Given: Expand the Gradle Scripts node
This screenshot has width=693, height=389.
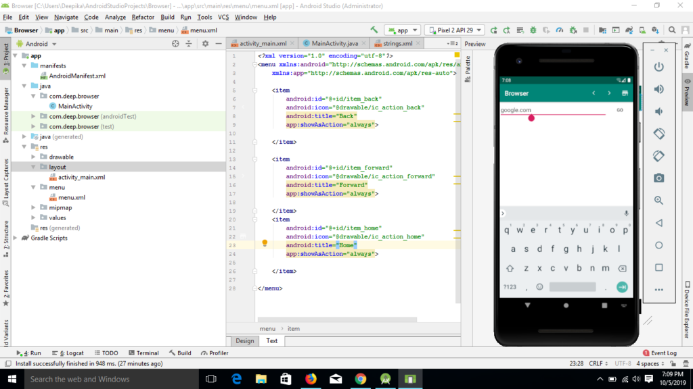Looking at the screenshot, I should [x=16, y=238].
